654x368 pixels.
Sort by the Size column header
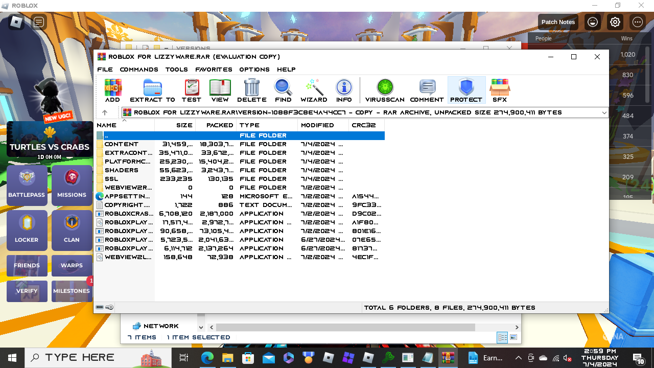click(175, 125)
